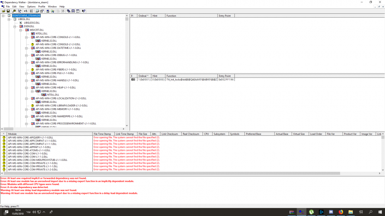Click question-mark icon beside API-MS-WIN-CORE-CONSOLE-L1-2-0.DLL
This screenshot has width=385, height=216.
click(32, 45)
